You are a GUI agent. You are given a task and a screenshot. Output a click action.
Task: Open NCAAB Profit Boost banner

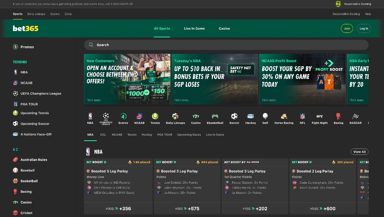302,79
